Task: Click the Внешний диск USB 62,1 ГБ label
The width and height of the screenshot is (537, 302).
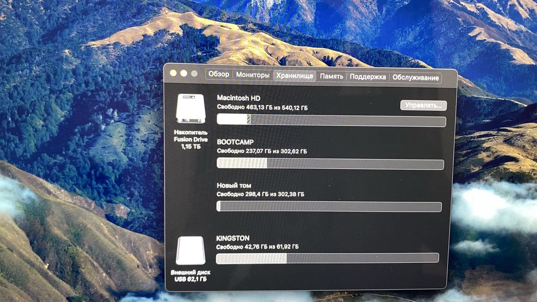Action: (x=191, y=276)
